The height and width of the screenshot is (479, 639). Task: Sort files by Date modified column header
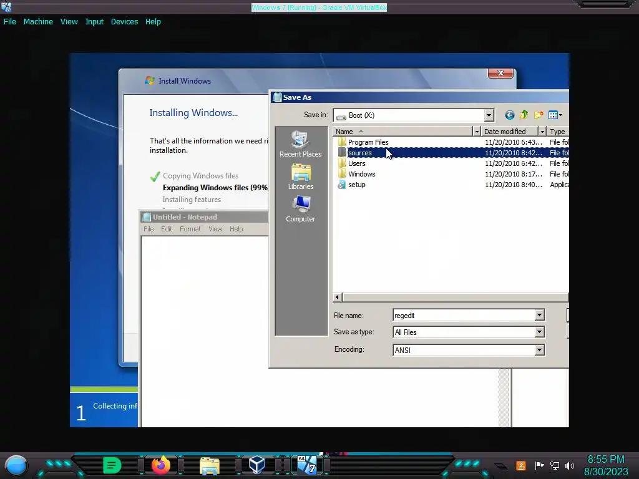[x=509, y=132]
